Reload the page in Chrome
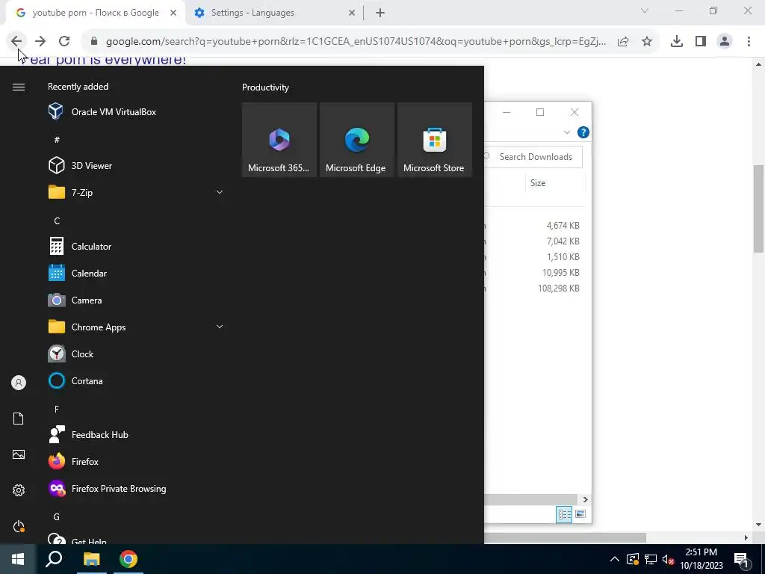The image size is (765, 574). tap(64, 42)
